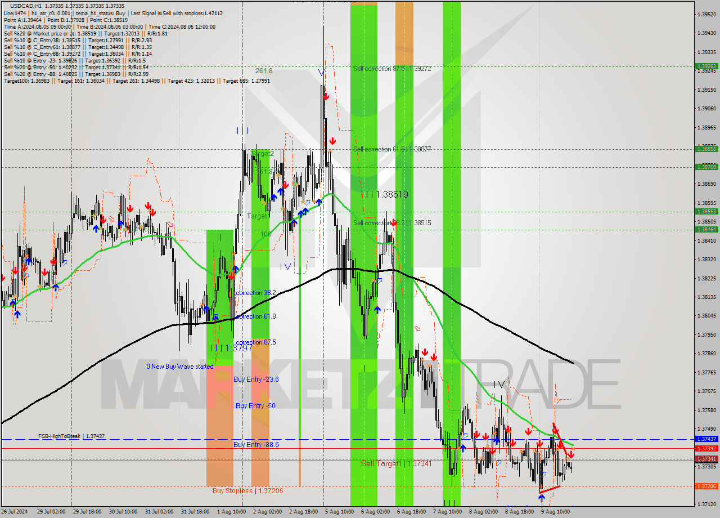Screen dimensions: 720x518
Task: Click the 'Target2' label on chart
Action: (x=262, y=153)
